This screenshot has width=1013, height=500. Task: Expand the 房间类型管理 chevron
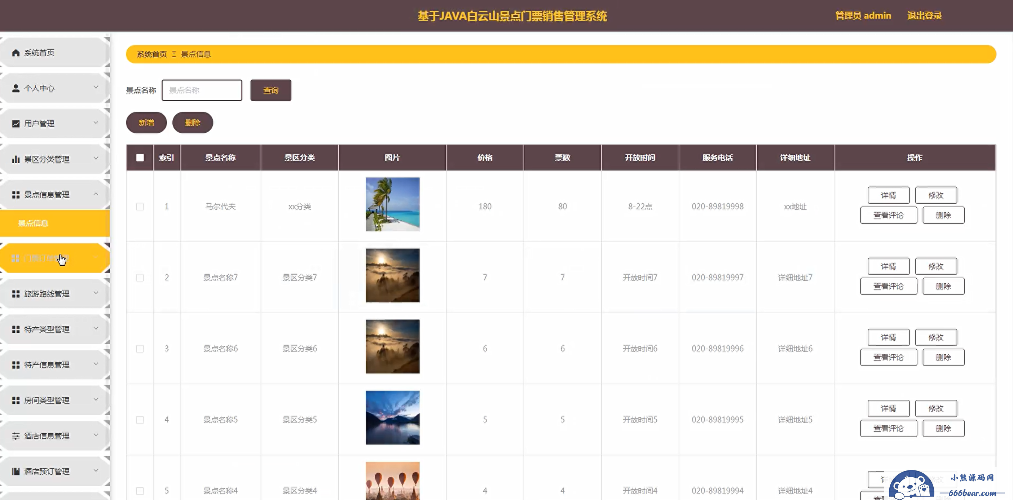pos(96,400)
